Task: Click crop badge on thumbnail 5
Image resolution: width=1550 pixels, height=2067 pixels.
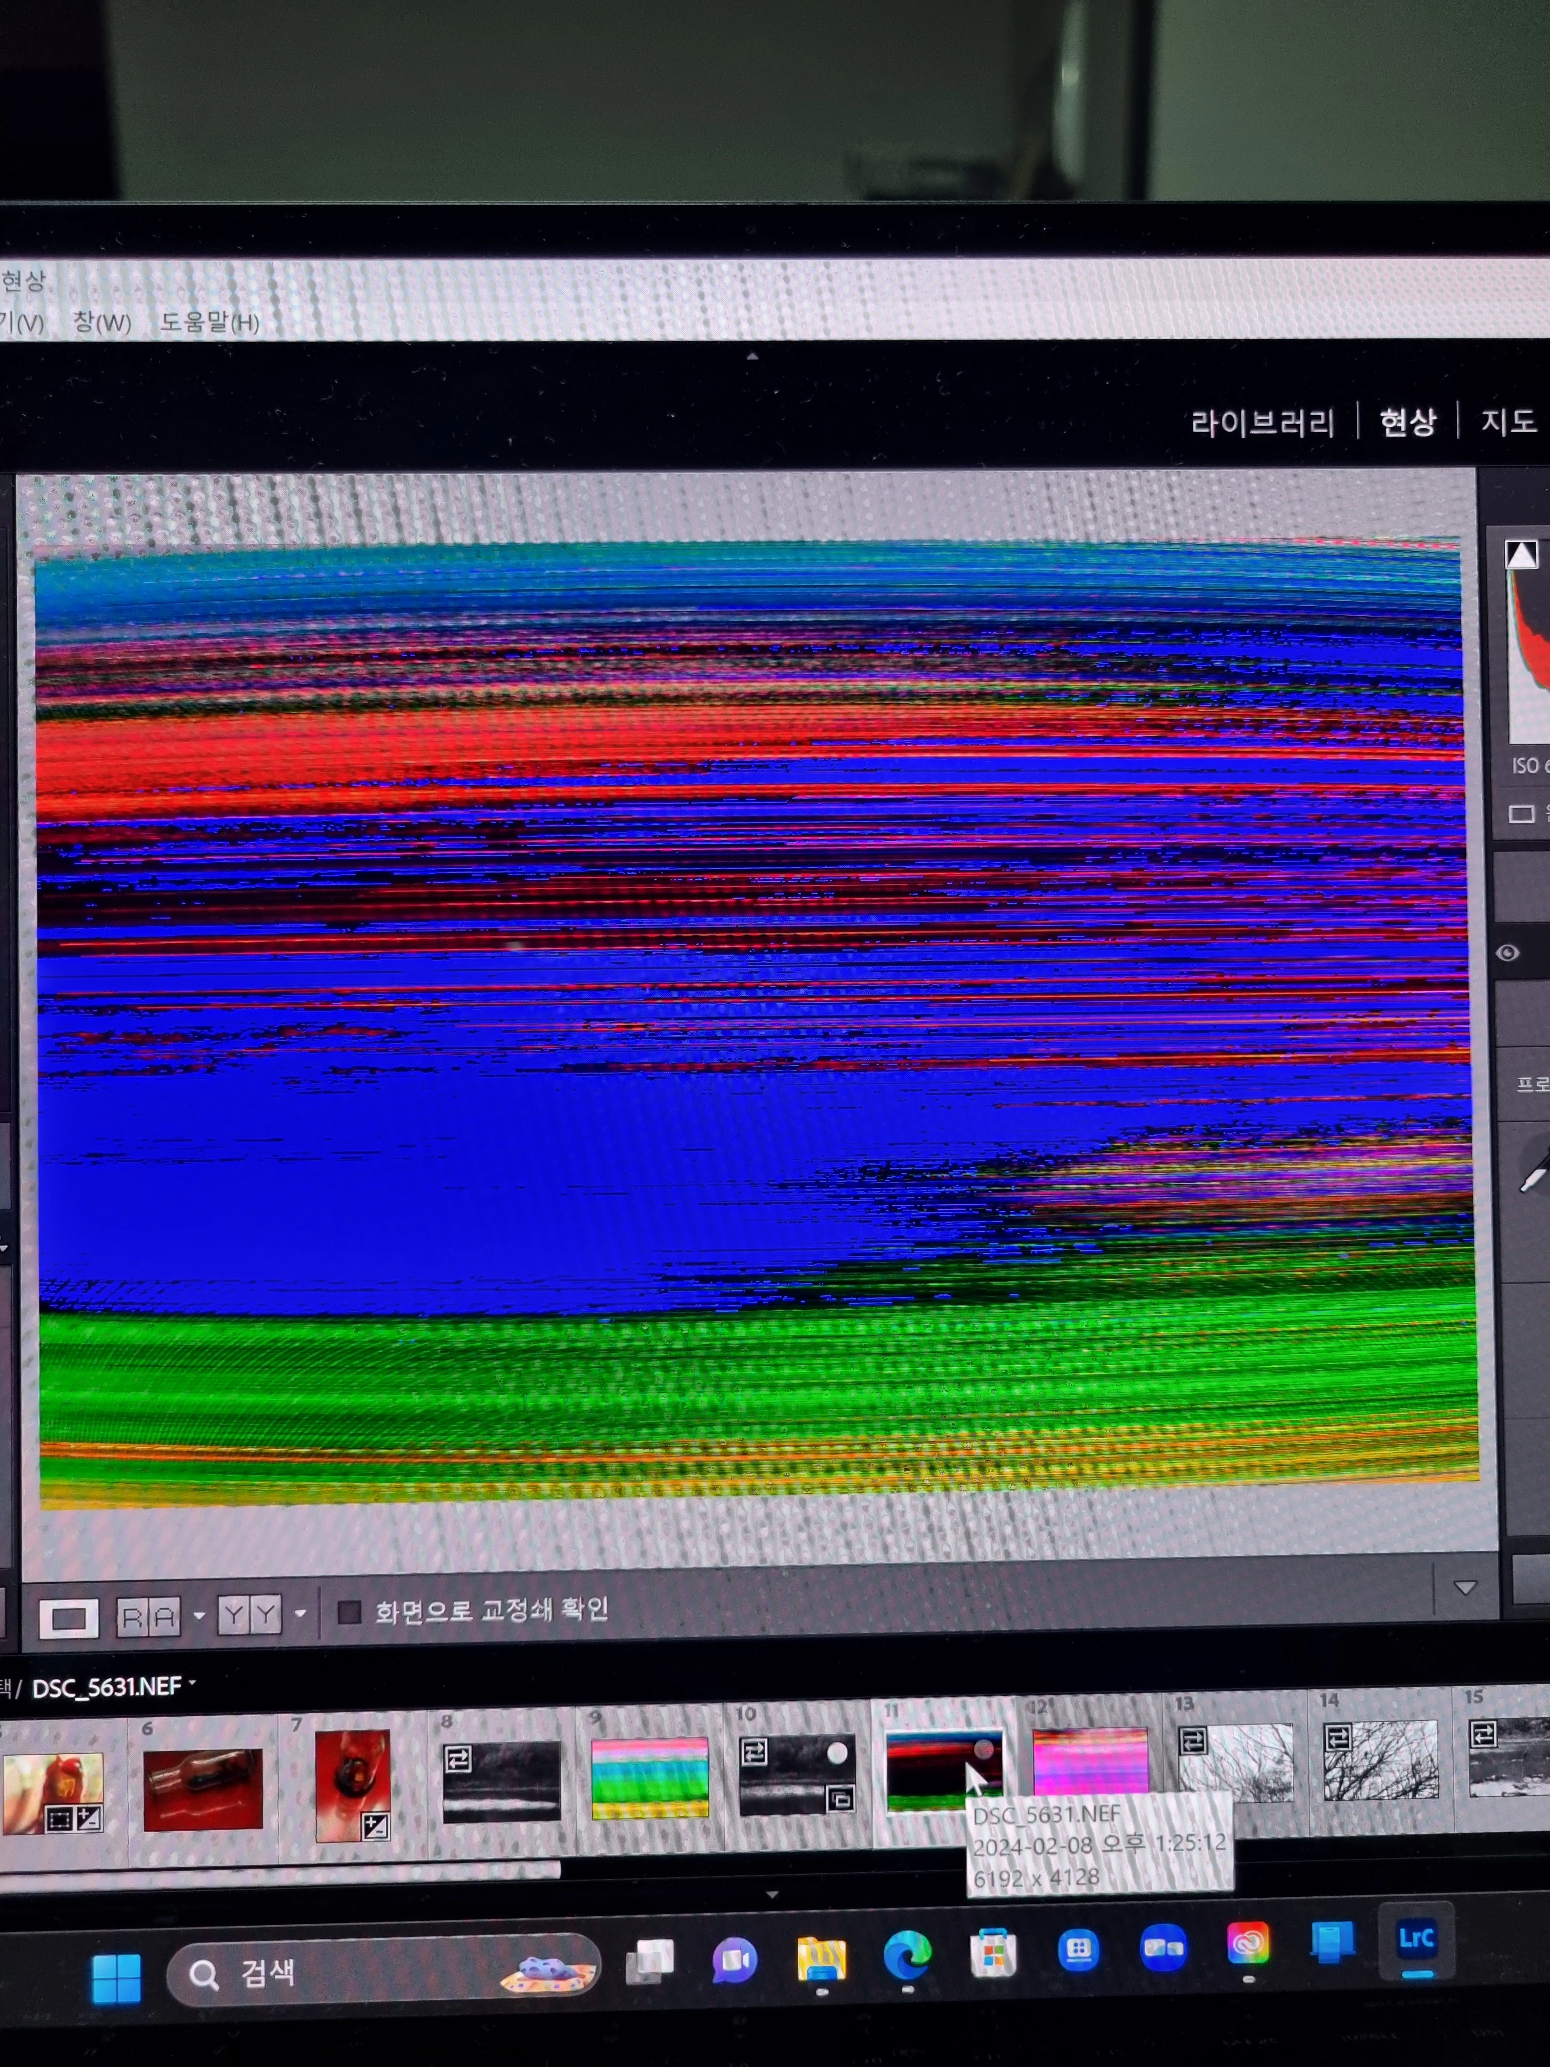Action: coord(59,1818)
